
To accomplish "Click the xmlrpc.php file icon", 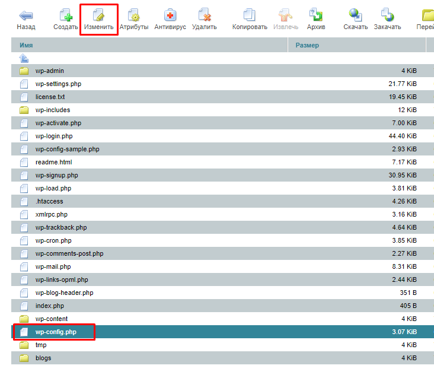I will tap(24, 214).
